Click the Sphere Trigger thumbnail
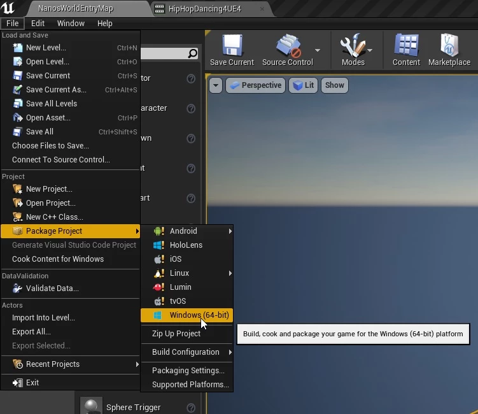This screenshot has width=478, height=414. [x=91, y=406]
